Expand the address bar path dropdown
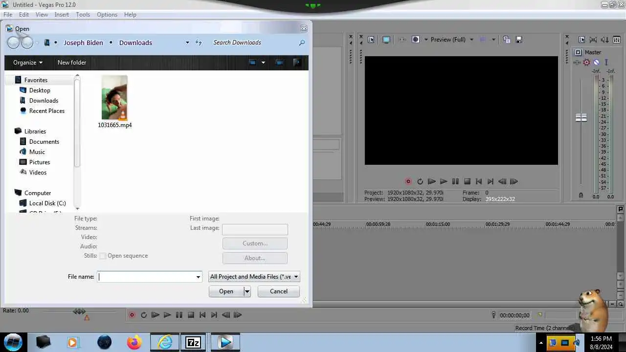 tap(187, 43)
